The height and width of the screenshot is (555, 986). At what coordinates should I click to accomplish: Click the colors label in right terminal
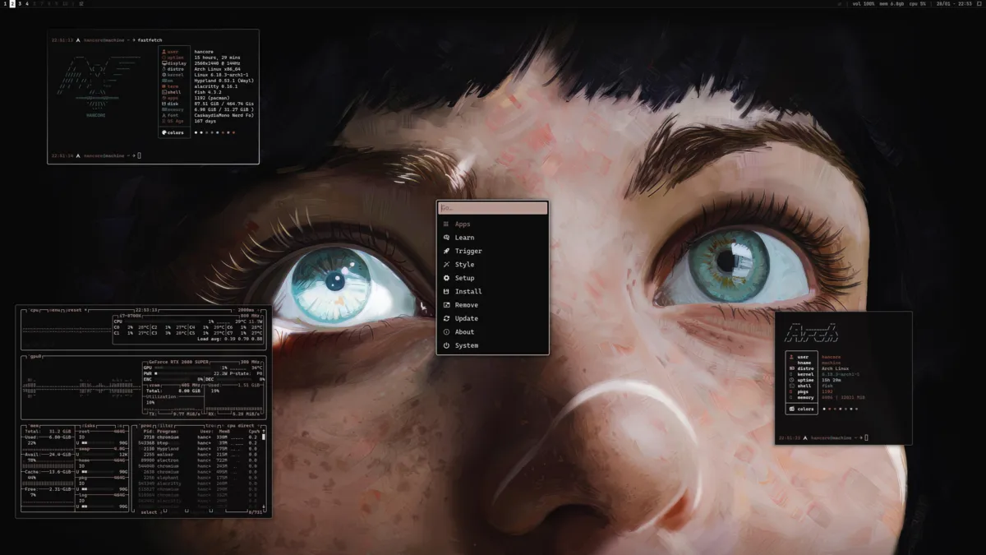pos(805,409)
